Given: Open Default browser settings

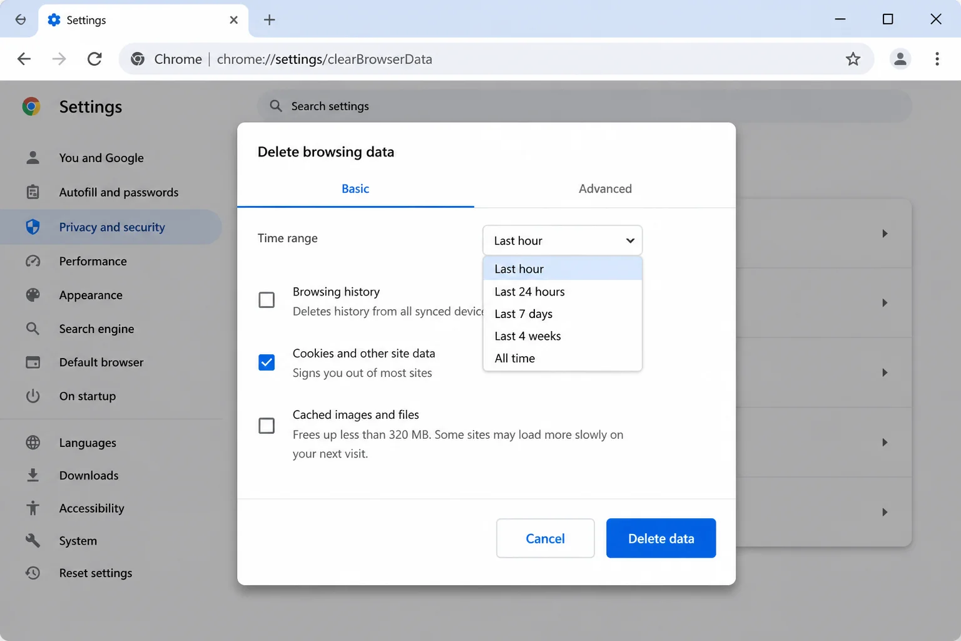Looking at the screenshot, I should pos(101,362).
